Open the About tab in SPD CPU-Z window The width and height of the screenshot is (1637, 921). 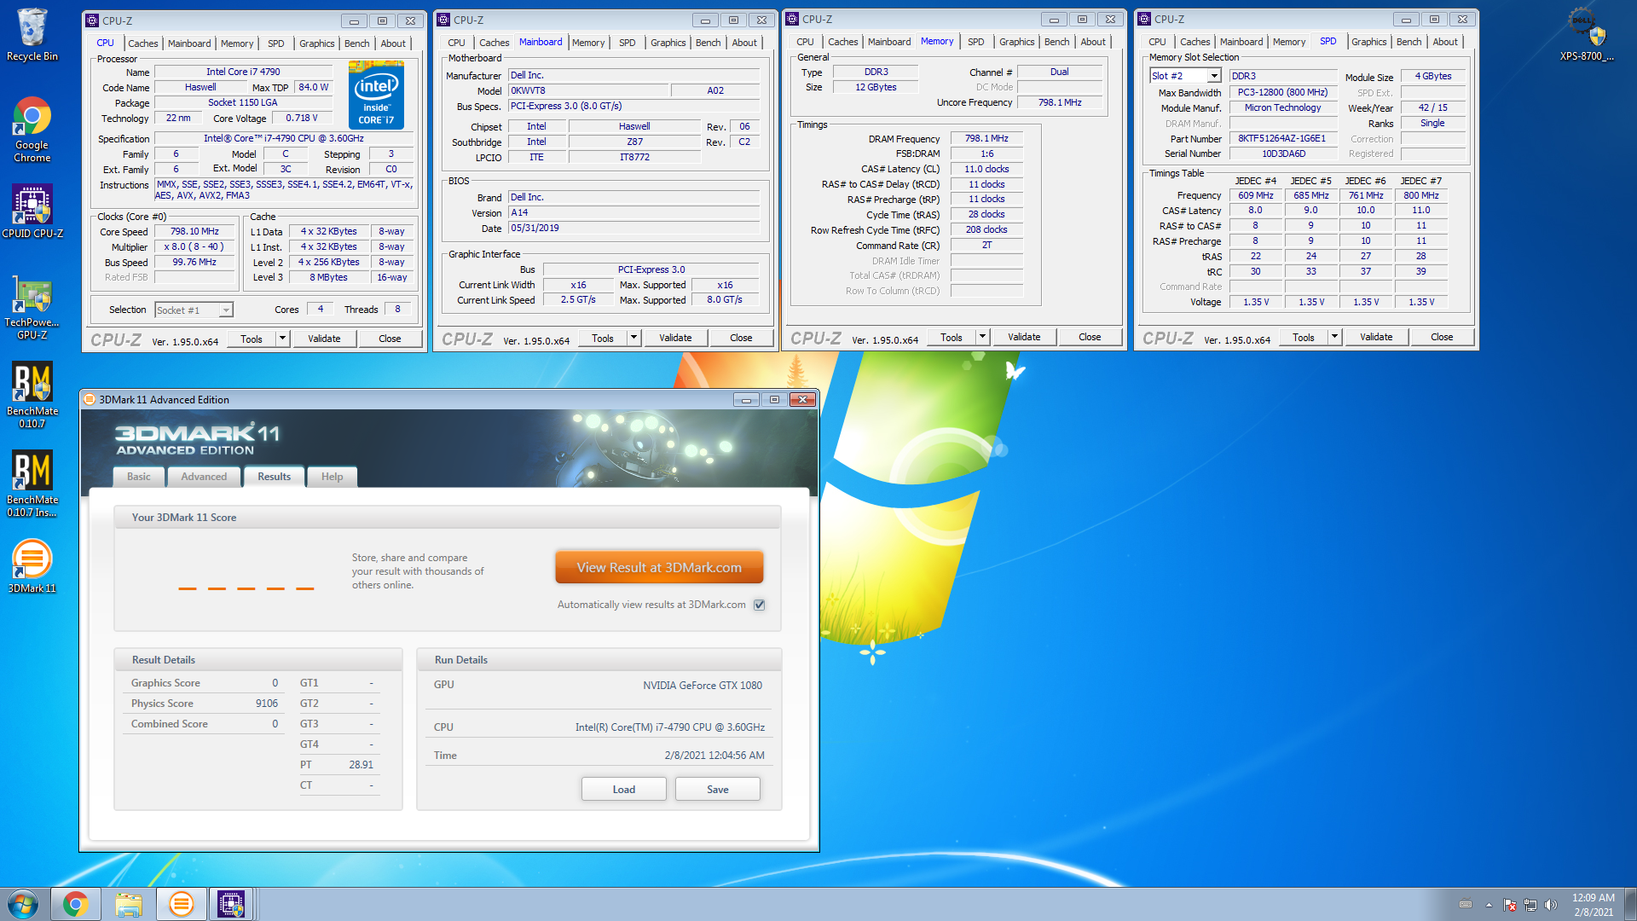pos(1444,42)
